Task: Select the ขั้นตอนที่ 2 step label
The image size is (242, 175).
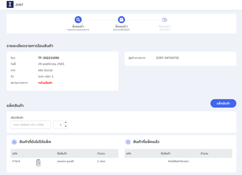Action: (121, 27)
